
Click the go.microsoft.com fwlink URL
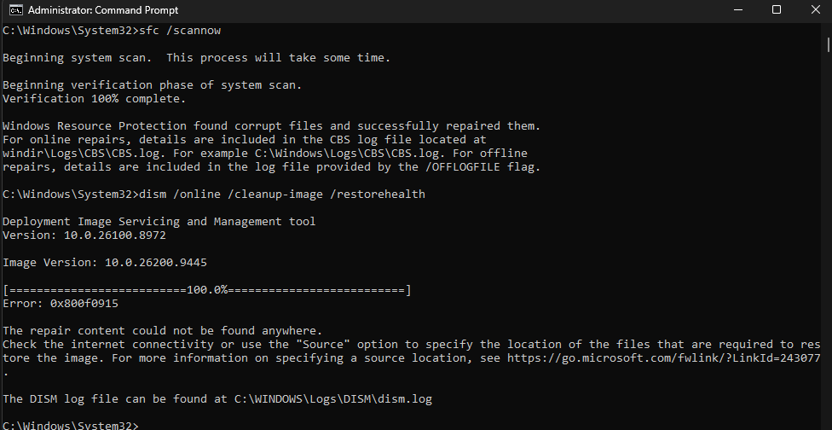tap(663, 357)
